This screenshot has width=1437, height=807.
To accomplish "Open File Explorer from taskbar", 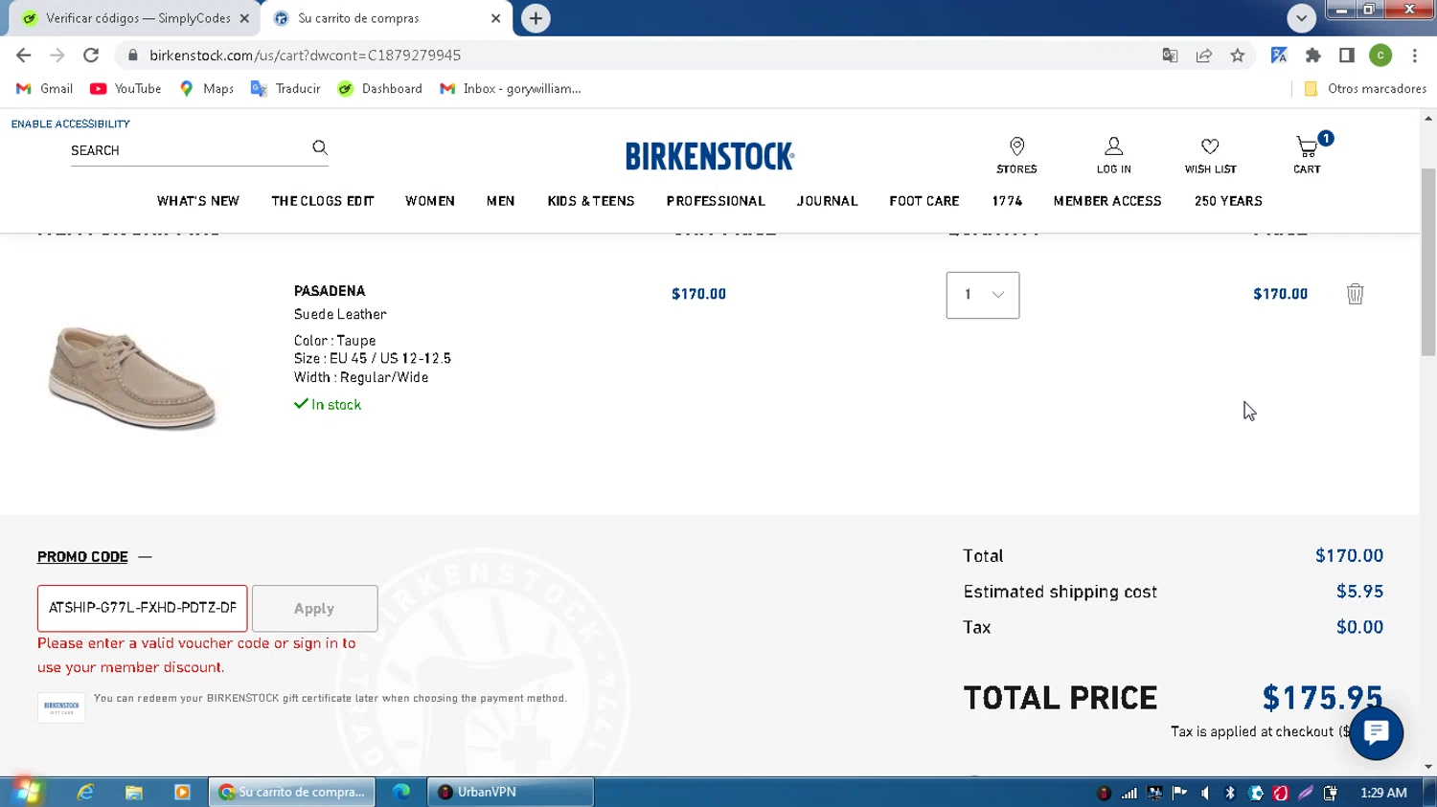I will click(134, 792).
